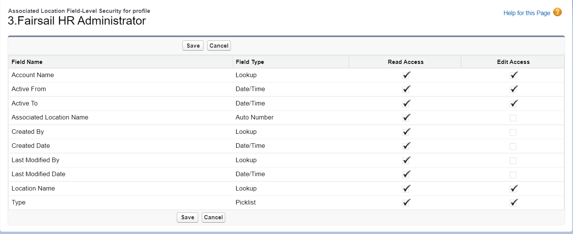This screenshot has width=573, height=234.
Task: Click Lookup type in Created By row
Action: (x=246, y=132)
